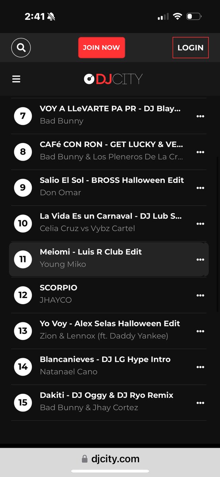Open more options for CAFé CON RON
This screenshot has width=220, height=477.
[x=201, y=152]
